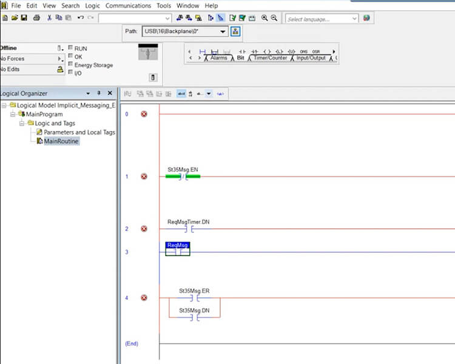
Task: Click the controller lock icon beside No Edits
Action: tap(60, 69)
